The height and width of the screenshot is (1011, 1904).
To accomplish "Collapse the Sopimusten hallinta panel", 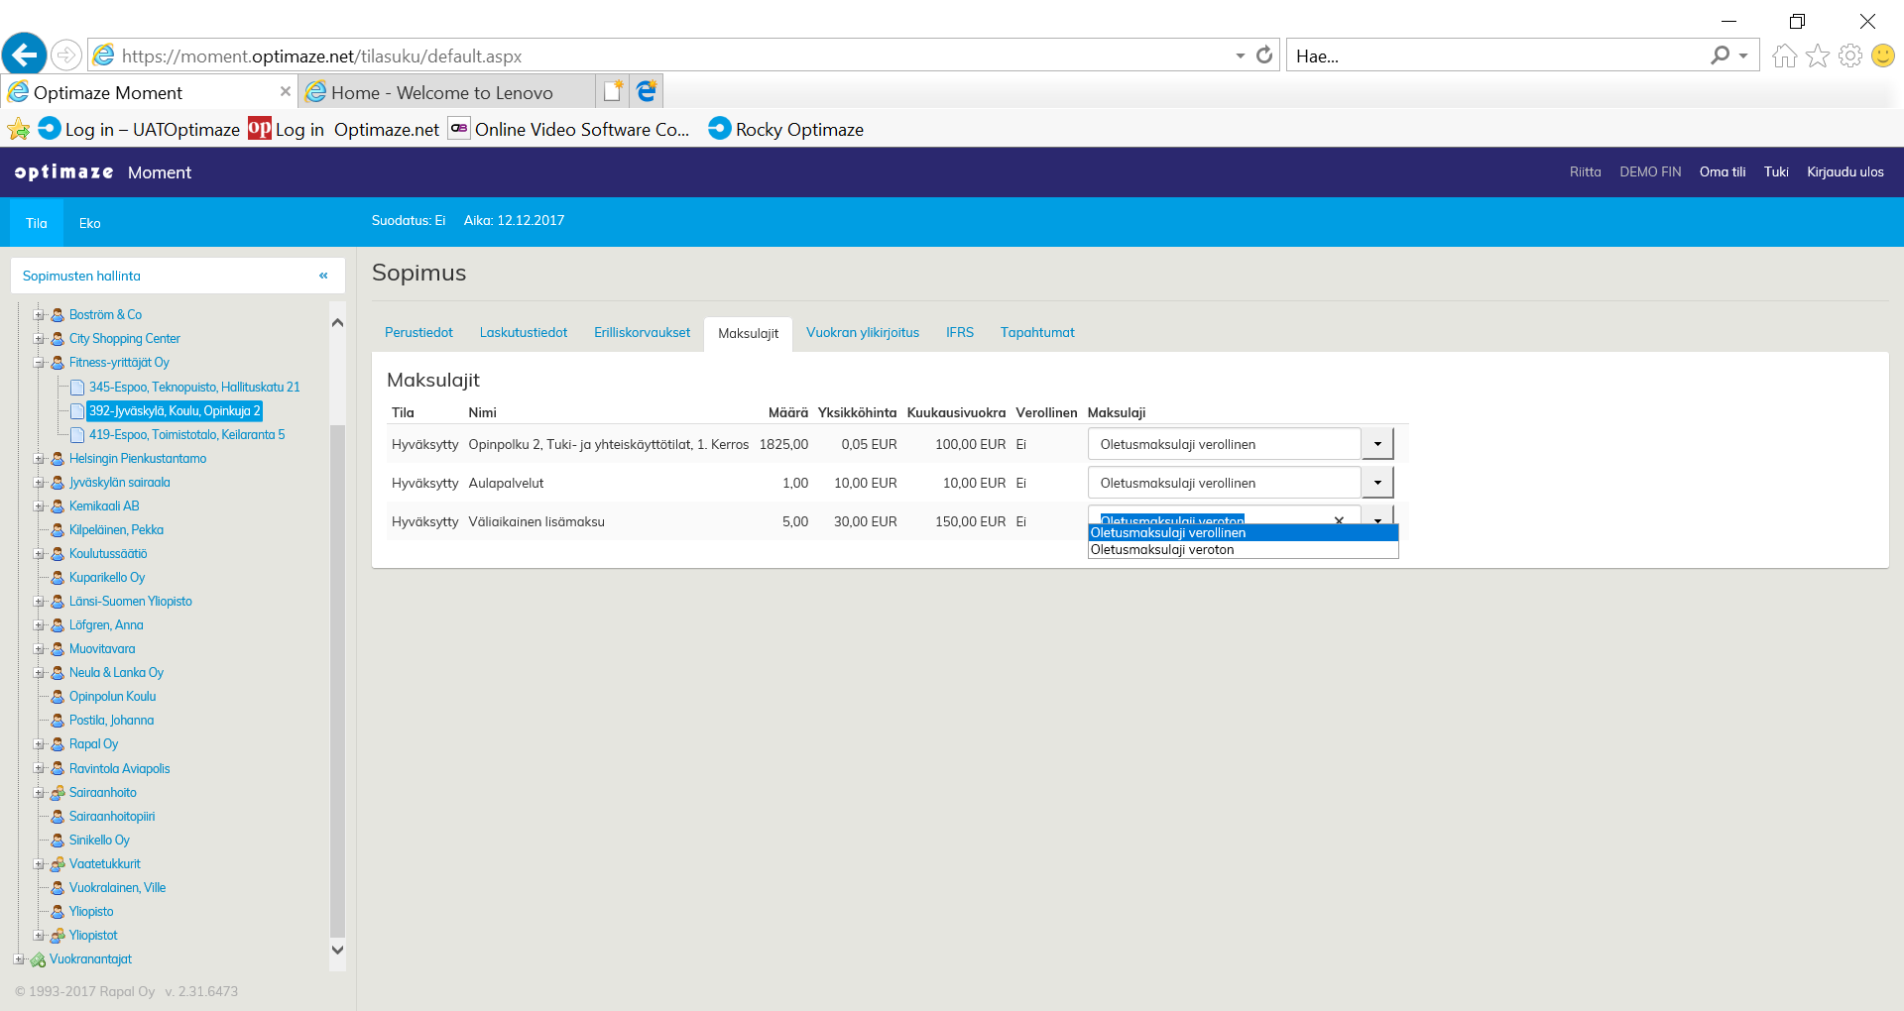I will [x=323, y=276].
